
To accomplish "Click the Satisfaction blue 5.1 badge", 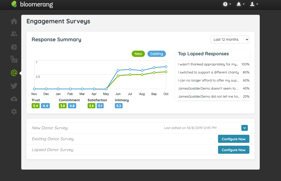I will pyautogui.click(x=100, y=106).
